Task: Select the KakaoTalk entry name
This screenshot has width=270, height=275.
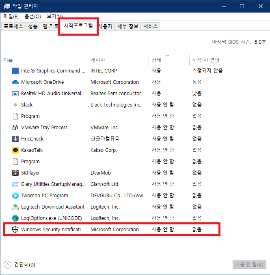Action: [x=32, y=150]
